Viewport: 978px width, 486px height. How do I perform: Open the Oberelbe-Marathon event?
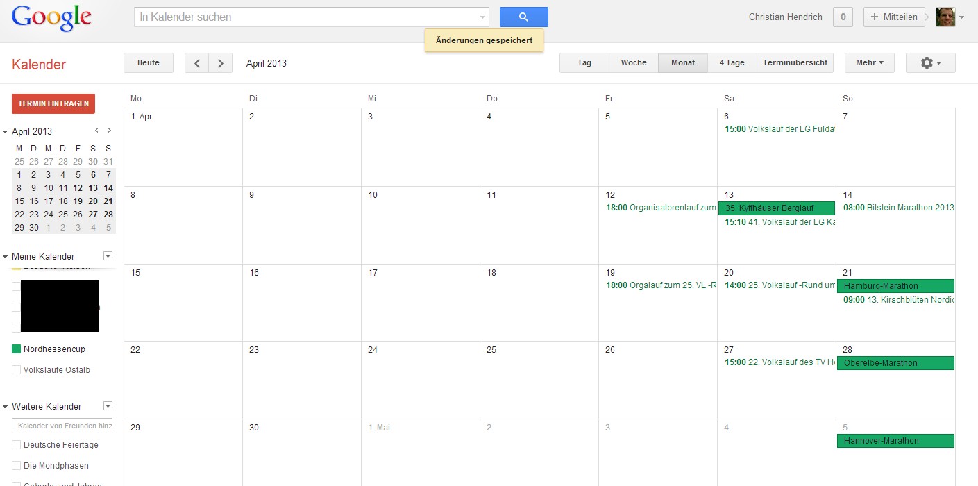(x=895, y=363)
